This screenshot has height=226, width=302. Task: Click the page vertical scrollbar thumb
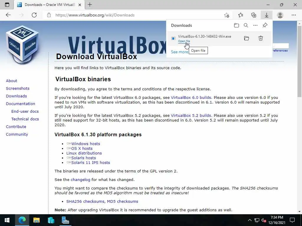(x=299, y=62)
